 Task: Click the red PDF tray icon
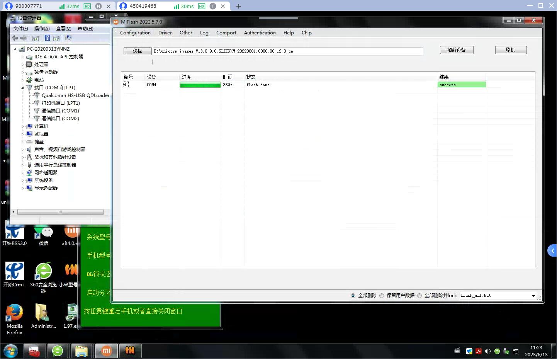click(x=479, y=351)
